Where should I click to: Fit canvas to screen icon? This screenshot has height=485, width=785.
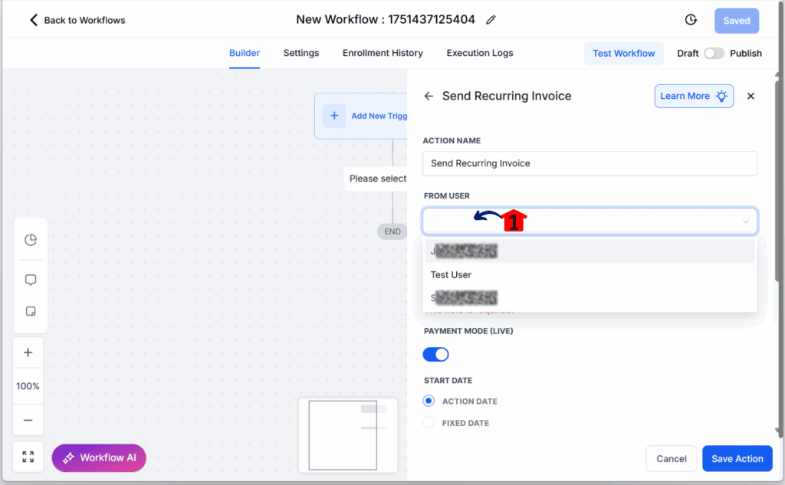tap(28, 457)
